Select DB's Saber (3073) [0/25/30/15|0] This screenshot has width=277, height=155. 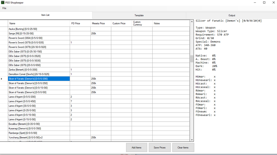click(39, 51)
